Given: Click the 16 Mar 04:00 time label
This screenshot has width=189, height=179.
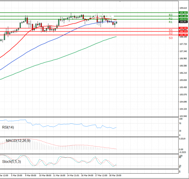Looking at the screenshot, I should point(87,176).
